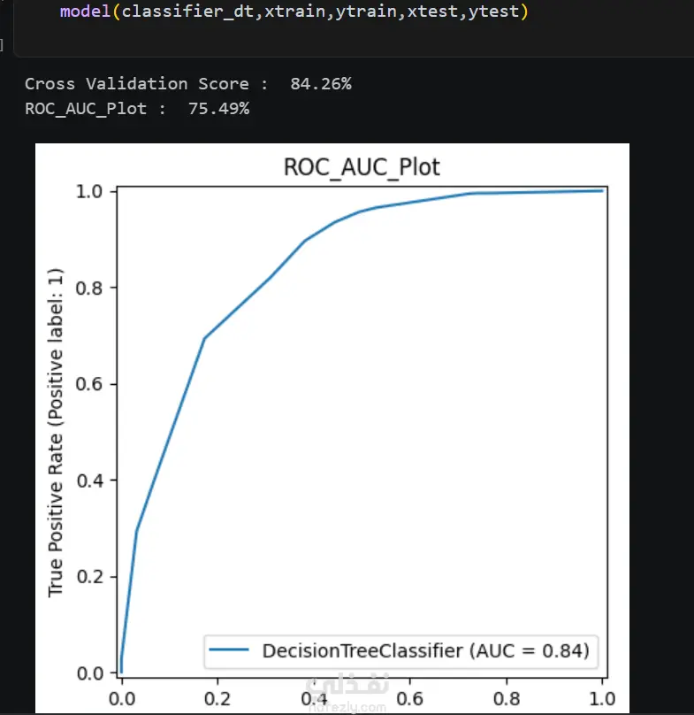This screenshot has height=715, width=694.
Task: Click the 0.2 tick on the x-axis
Action: pyautogui.click(x=217, y=698)
